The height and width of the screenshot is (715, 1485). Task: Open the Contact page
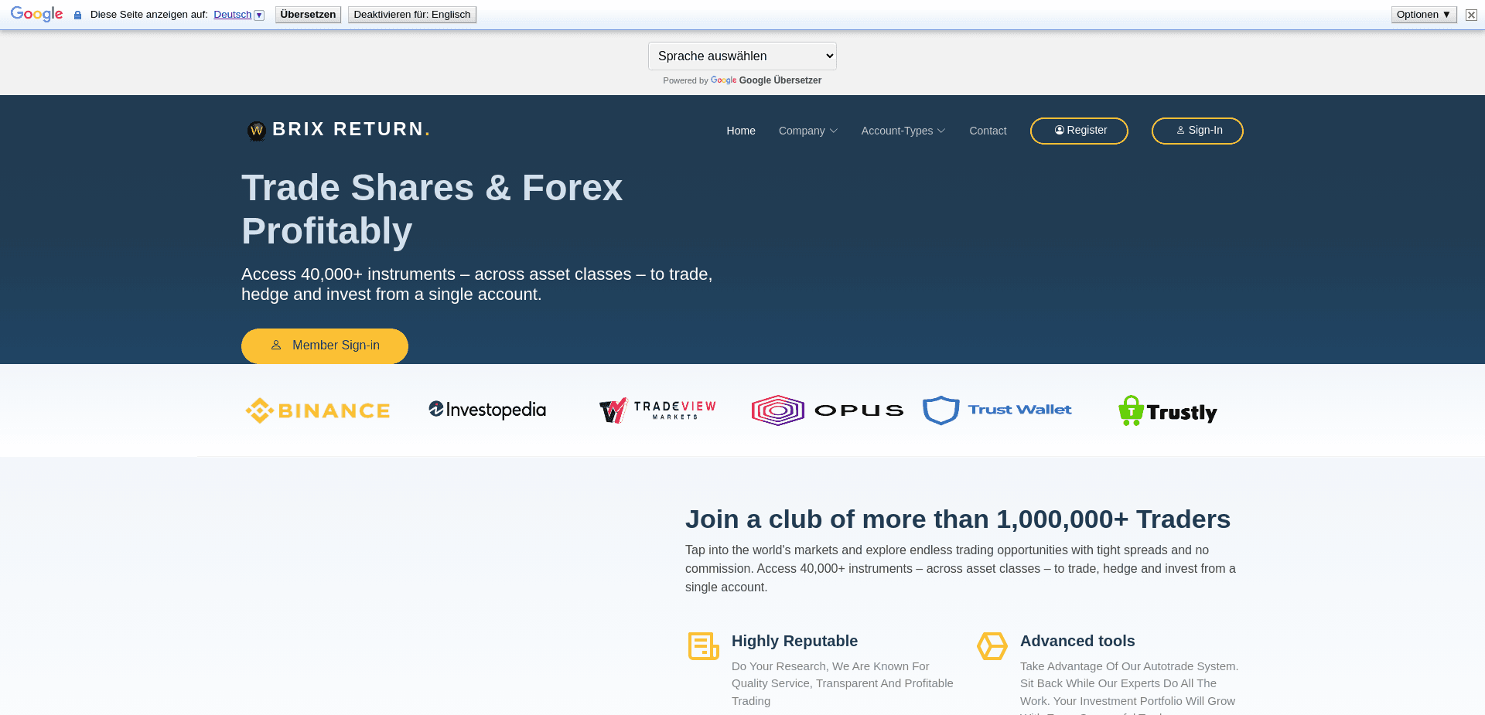coord(988,131)
